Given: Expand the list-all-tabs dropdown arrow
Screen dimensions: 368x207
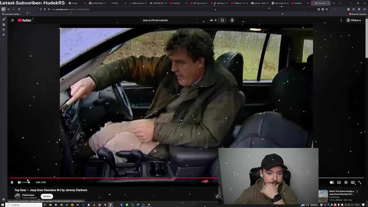Looking at the screenshot, I should (x=339, y=3).
